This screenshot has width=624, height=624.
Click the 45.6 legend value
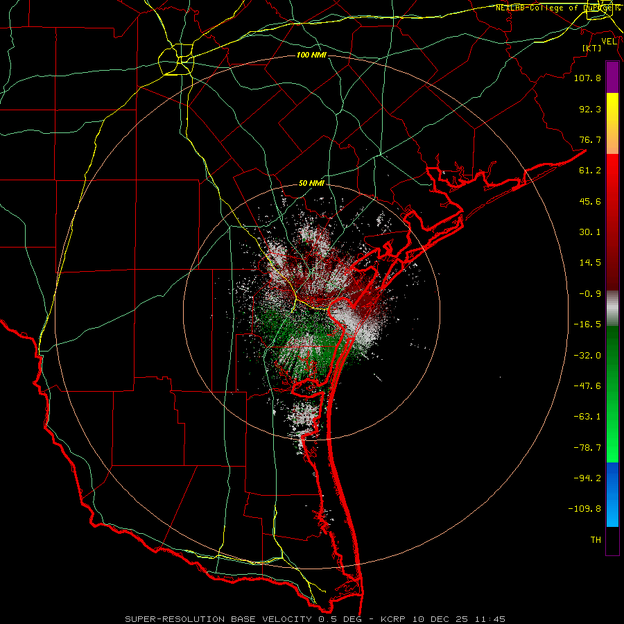click(x=590, y=201)
